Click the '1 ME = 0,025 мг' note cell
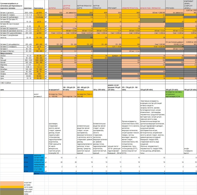Image resolution: width=197 pixels, height=195 pixels. (12, 83)
